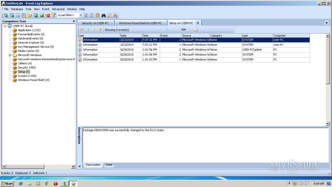
Task: Open the Event menu
Action: pos(46,9)
